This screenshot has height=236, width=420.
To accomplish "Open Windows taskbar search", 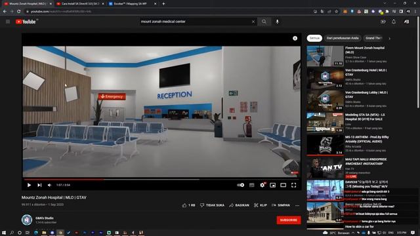I will pyautogui.click(x=12, y=233).
